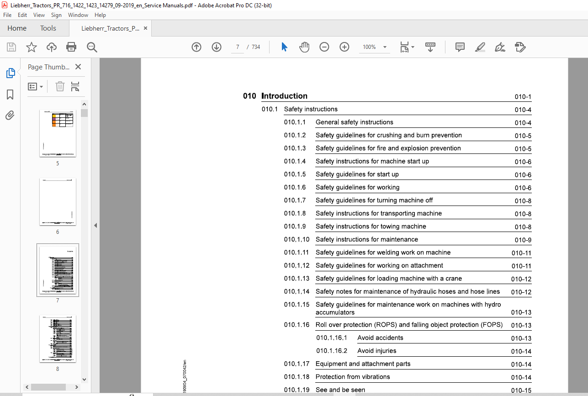Open Page Thumbnails pane icon in sidebar
588x396 pixels.
coord(10,73)
